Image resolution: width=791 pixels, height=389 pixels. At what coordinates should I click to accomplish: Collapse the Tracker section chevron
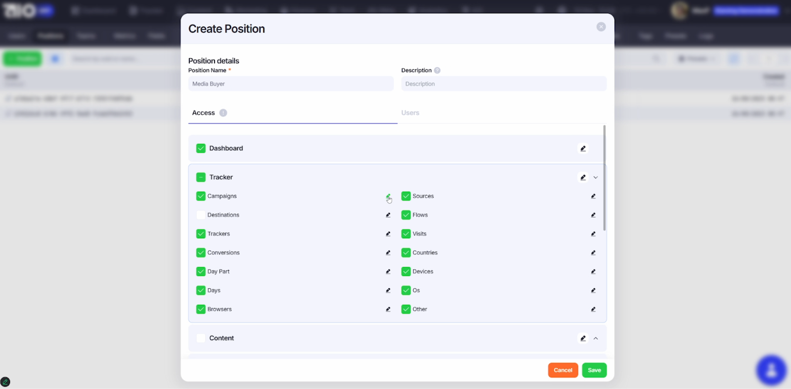click(596, 177)
